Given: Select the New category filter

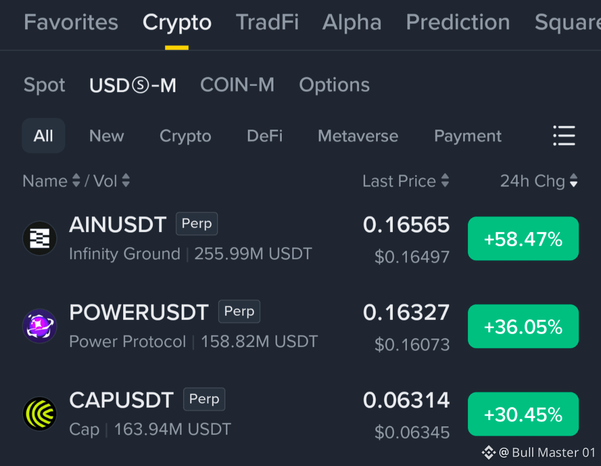Looking at the screenshot, I should 106,136.
